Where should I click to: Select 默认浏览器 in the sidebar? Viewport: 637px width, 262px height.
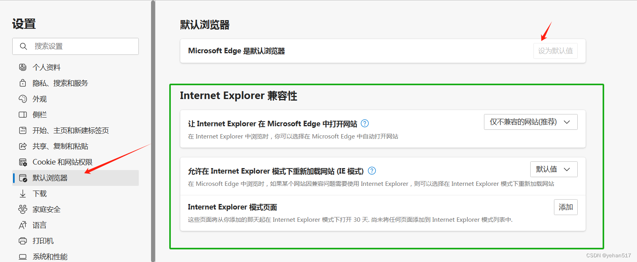[76, 178]
